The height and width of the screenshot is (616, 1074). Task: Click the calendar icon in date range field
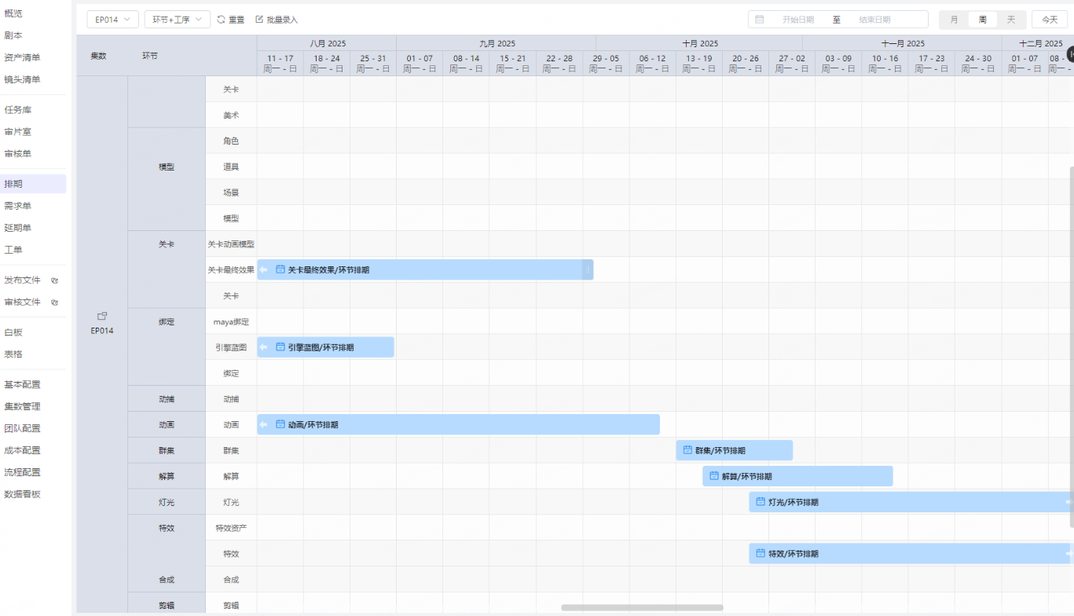point(760,20)
